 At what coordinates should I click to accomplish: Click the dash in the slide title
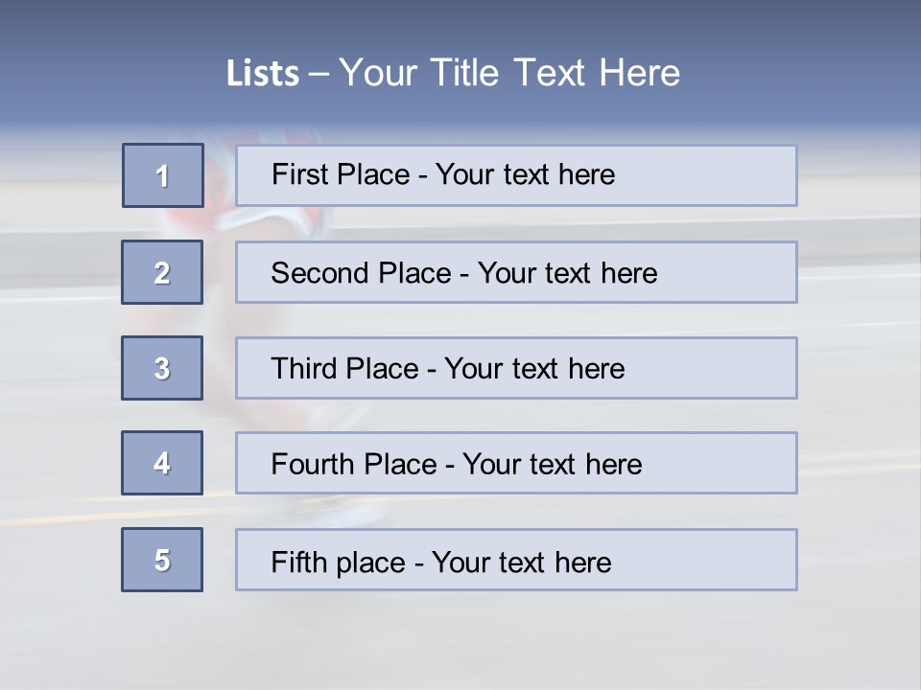coord(318,74)
